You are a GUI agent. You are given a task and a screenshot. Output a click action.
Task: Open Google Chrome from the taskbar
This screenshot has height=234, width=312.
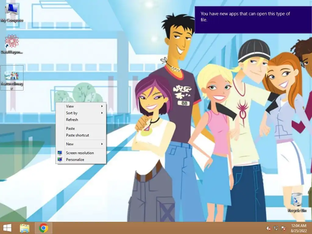(44, 228)
